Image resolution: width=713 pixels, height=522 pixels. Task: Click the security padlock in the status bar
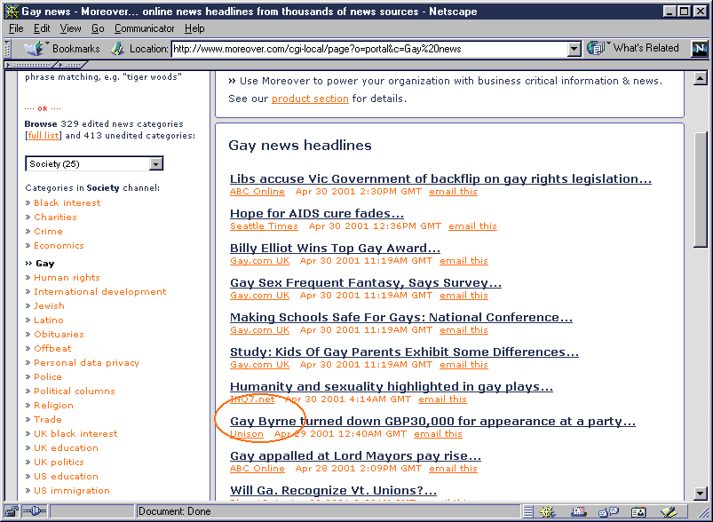click(12, 511)
